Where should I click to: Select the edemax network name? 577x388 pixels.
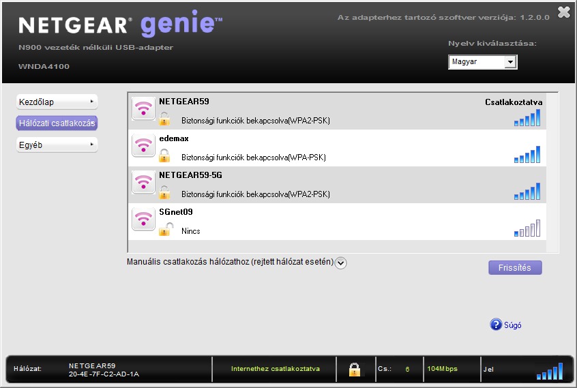(174, 138)
